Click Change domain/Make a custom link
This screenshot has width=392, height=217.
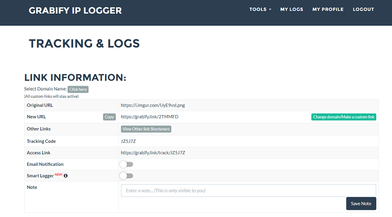coord(343,117)
